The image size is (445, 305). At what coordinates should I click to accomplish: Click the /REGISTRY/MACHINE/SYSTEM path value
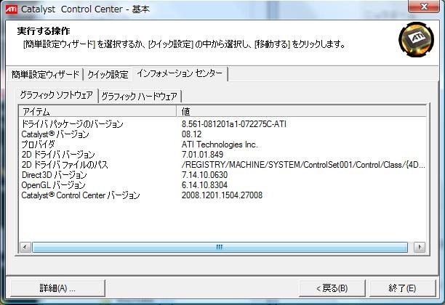(x=303, y=165)
